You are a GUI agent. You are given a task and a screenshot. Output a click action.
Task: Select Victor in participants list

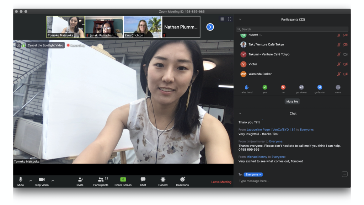click(x=253, y=64)
